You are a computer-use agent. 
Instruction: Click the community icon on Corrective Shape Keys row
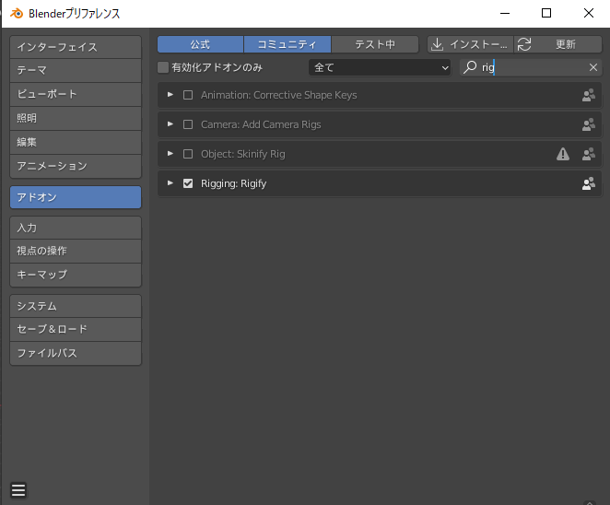coord(588,95)
